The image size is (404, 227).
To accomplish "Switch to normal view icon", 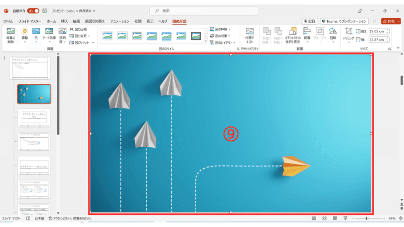I will (x=314, y=218).
